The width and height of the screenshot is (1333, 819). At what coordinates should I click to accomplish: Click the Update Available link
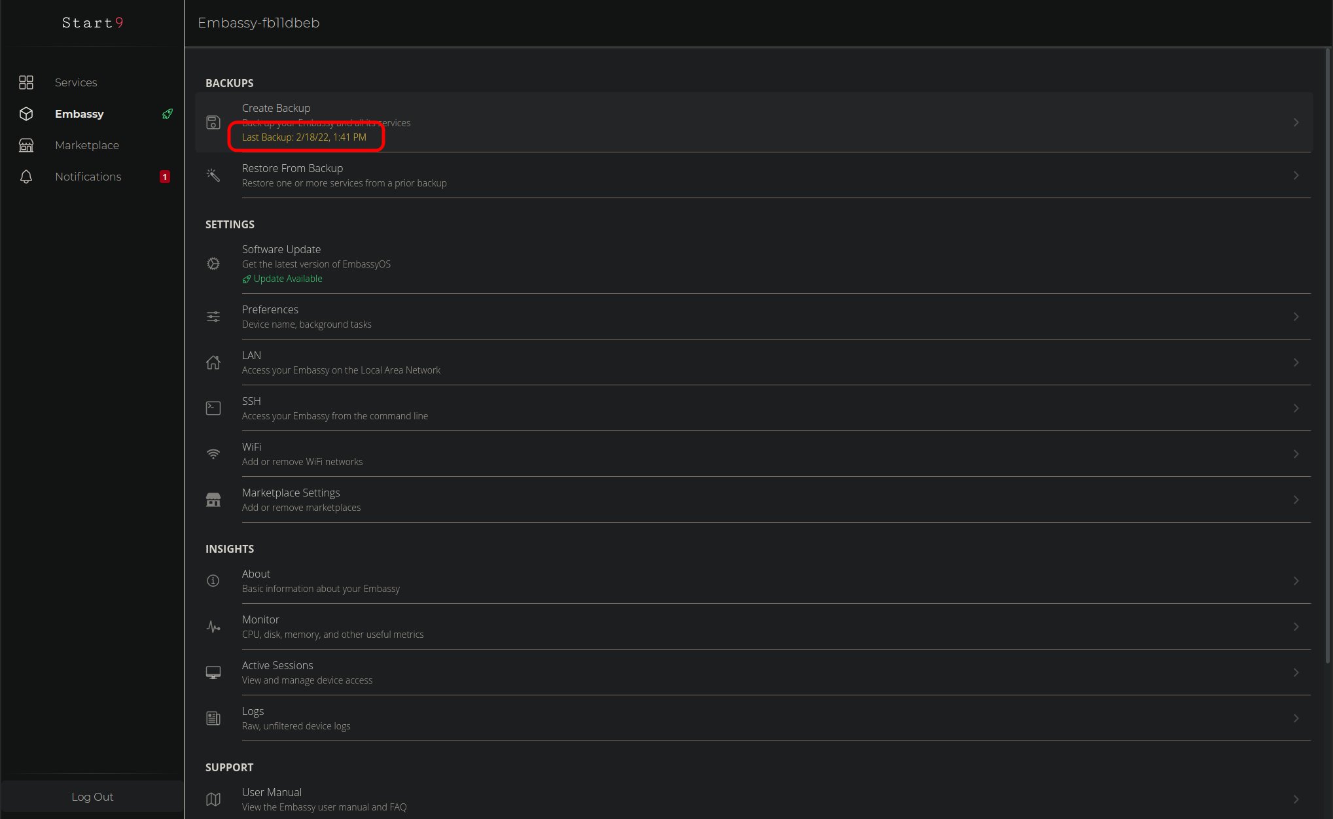pyautogui.click(x=287, y=279)
